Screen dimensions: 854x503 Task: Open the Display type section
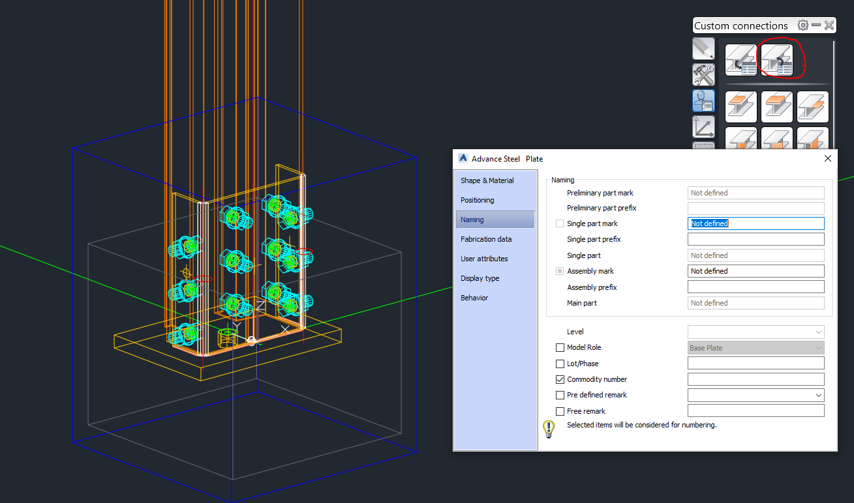coord(480,278)
